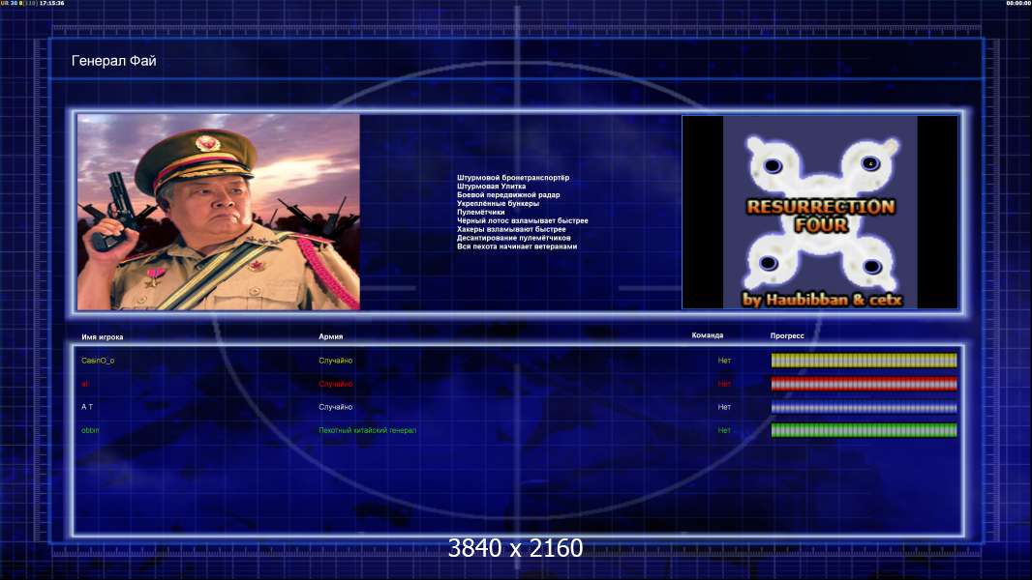
Task: Select 'Пулемётчики' ability line
Action: click(x=480, y=212)
